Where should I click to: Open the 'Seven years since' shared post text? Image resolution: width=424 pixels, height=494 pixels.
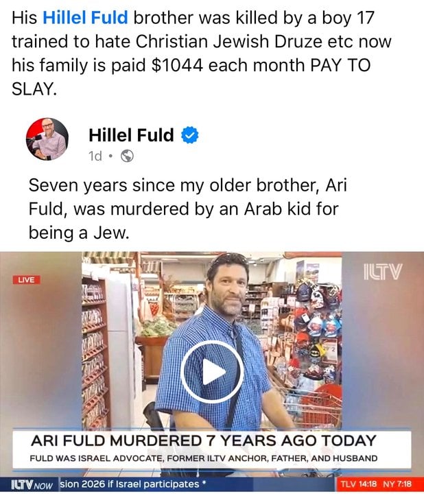coord(188,209)
